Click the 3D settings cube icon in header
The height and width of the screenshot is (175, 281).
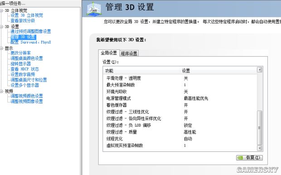pyautogui.click(x=94, y=9)
